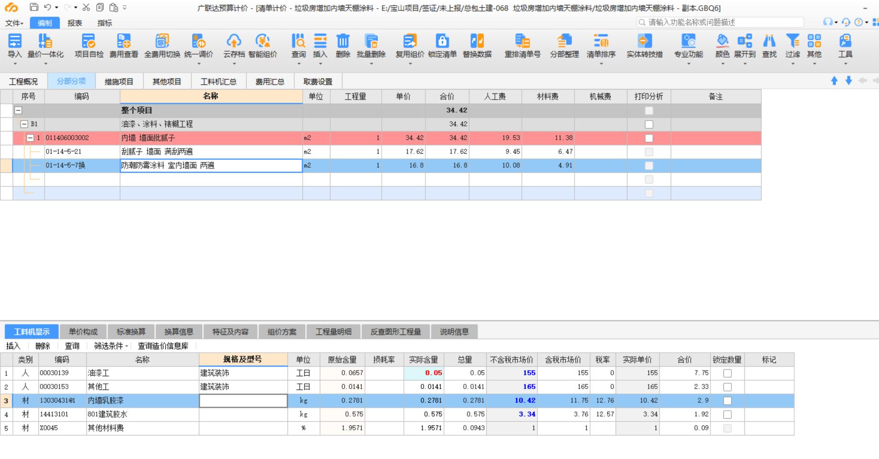The width and height of the screenshot is (879, 459).
Task: Click 查询 in the lower panel
Action: 72,346
